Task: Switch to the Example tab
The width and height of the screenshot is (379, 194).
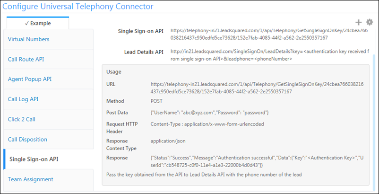Action: coord(38,23)
